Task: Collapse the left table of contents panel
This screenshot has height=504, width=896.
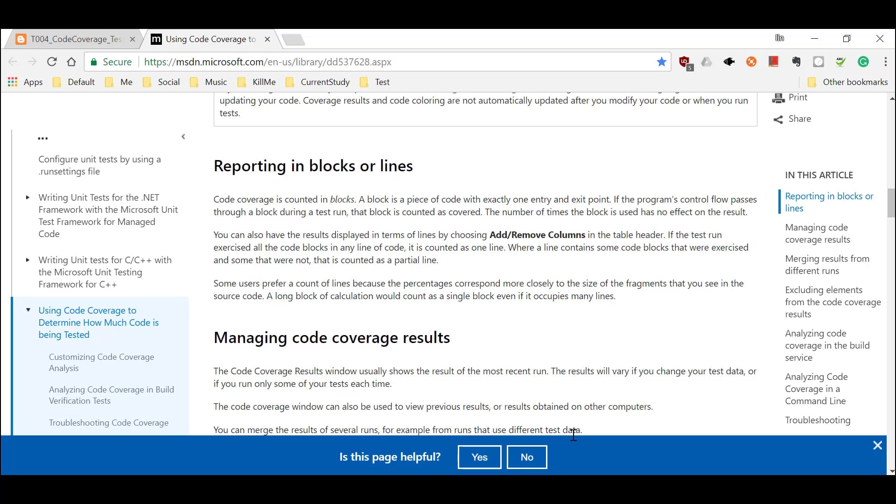Action: [x=183, y=136]
